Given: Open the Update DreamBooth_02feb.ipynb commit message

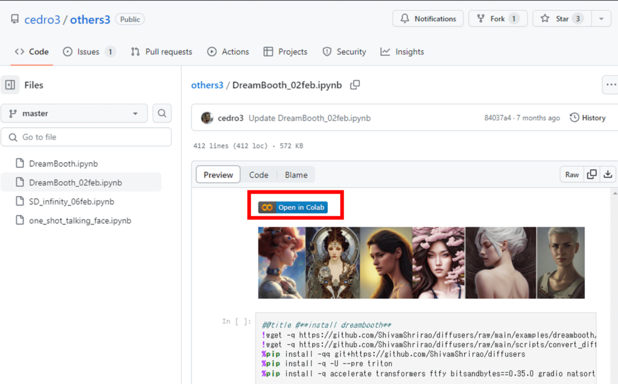Looking at the screenshot, I should [310, 118].
